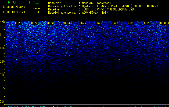This screenshot has width=169, height=107.
Task: Click the 0.7 kHz axis label
Action: [x=2, y=88]
